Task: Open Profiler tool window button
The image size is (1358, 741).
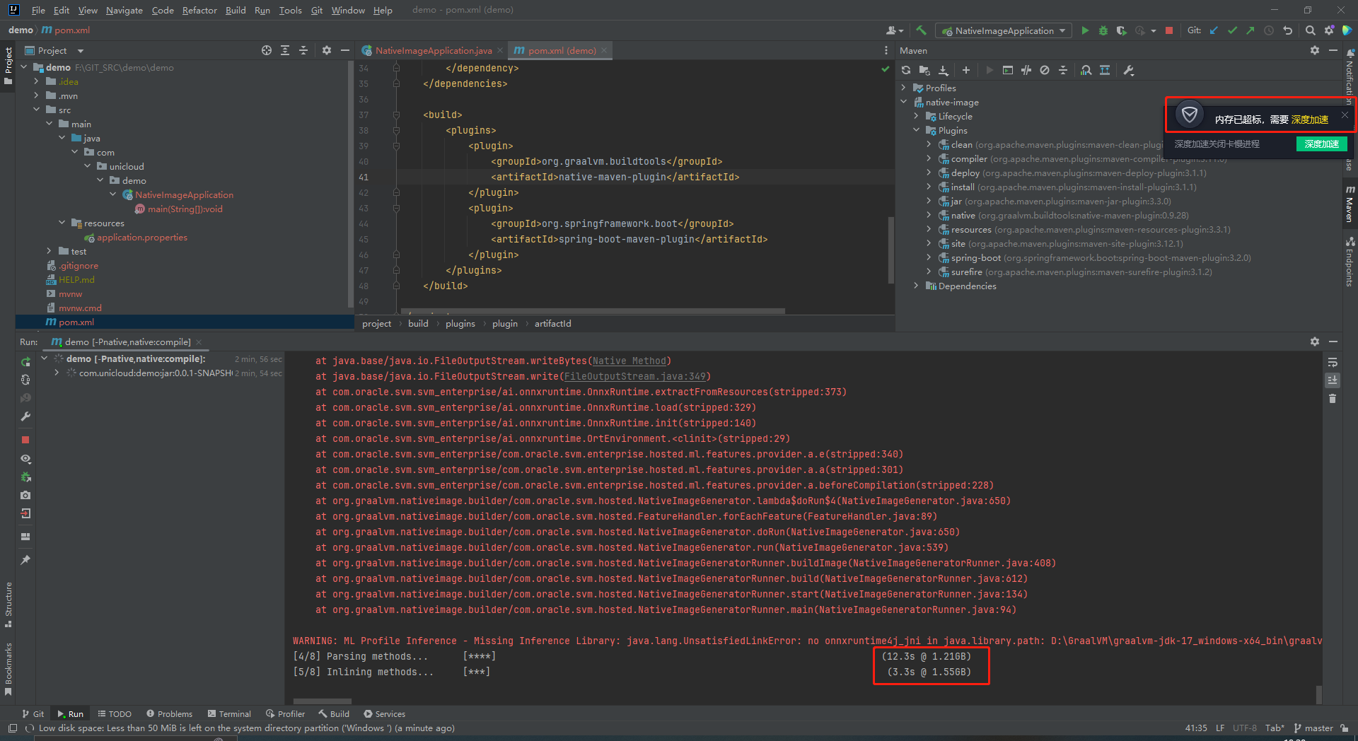Action: pos(285,714)
